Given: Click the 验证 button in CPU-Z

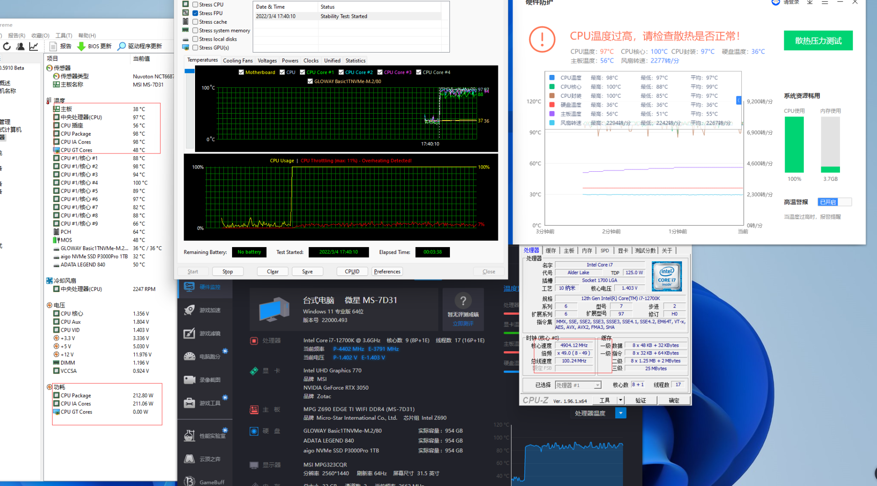Looking at the screenshot, I should pos(641,401).
